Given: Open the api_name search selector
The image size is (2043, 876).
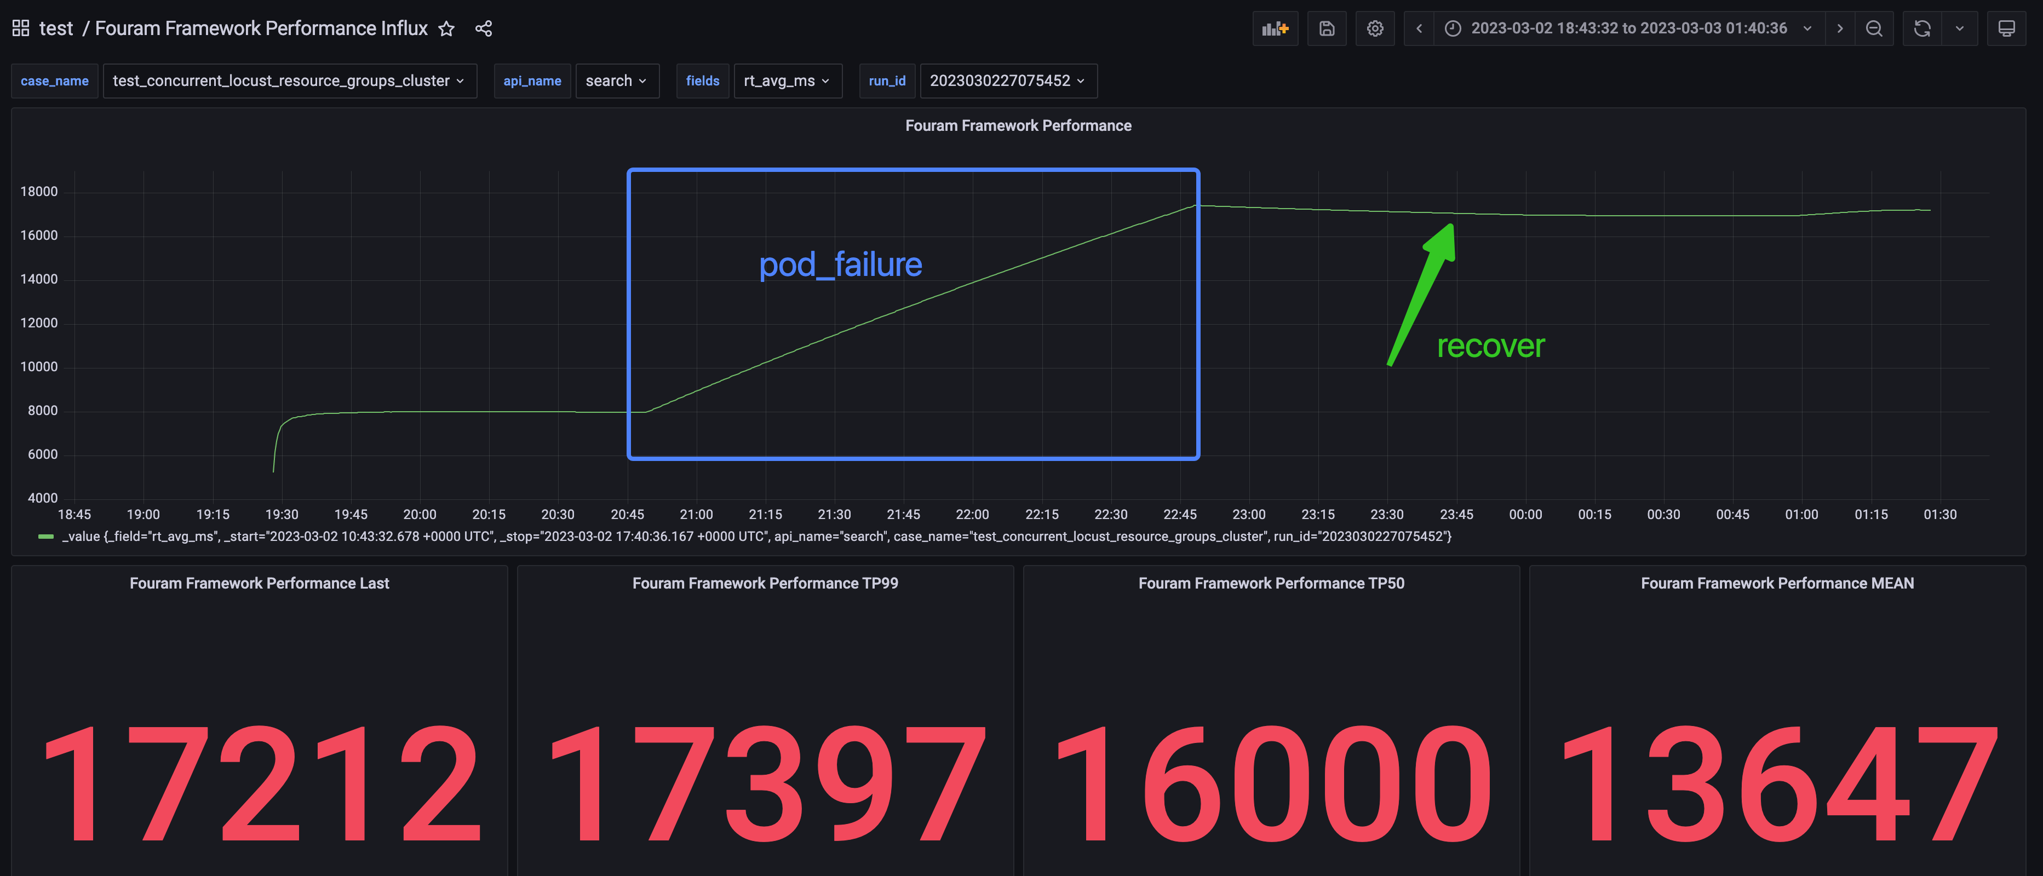Looking at the screenshot, I should click(617, 80).
